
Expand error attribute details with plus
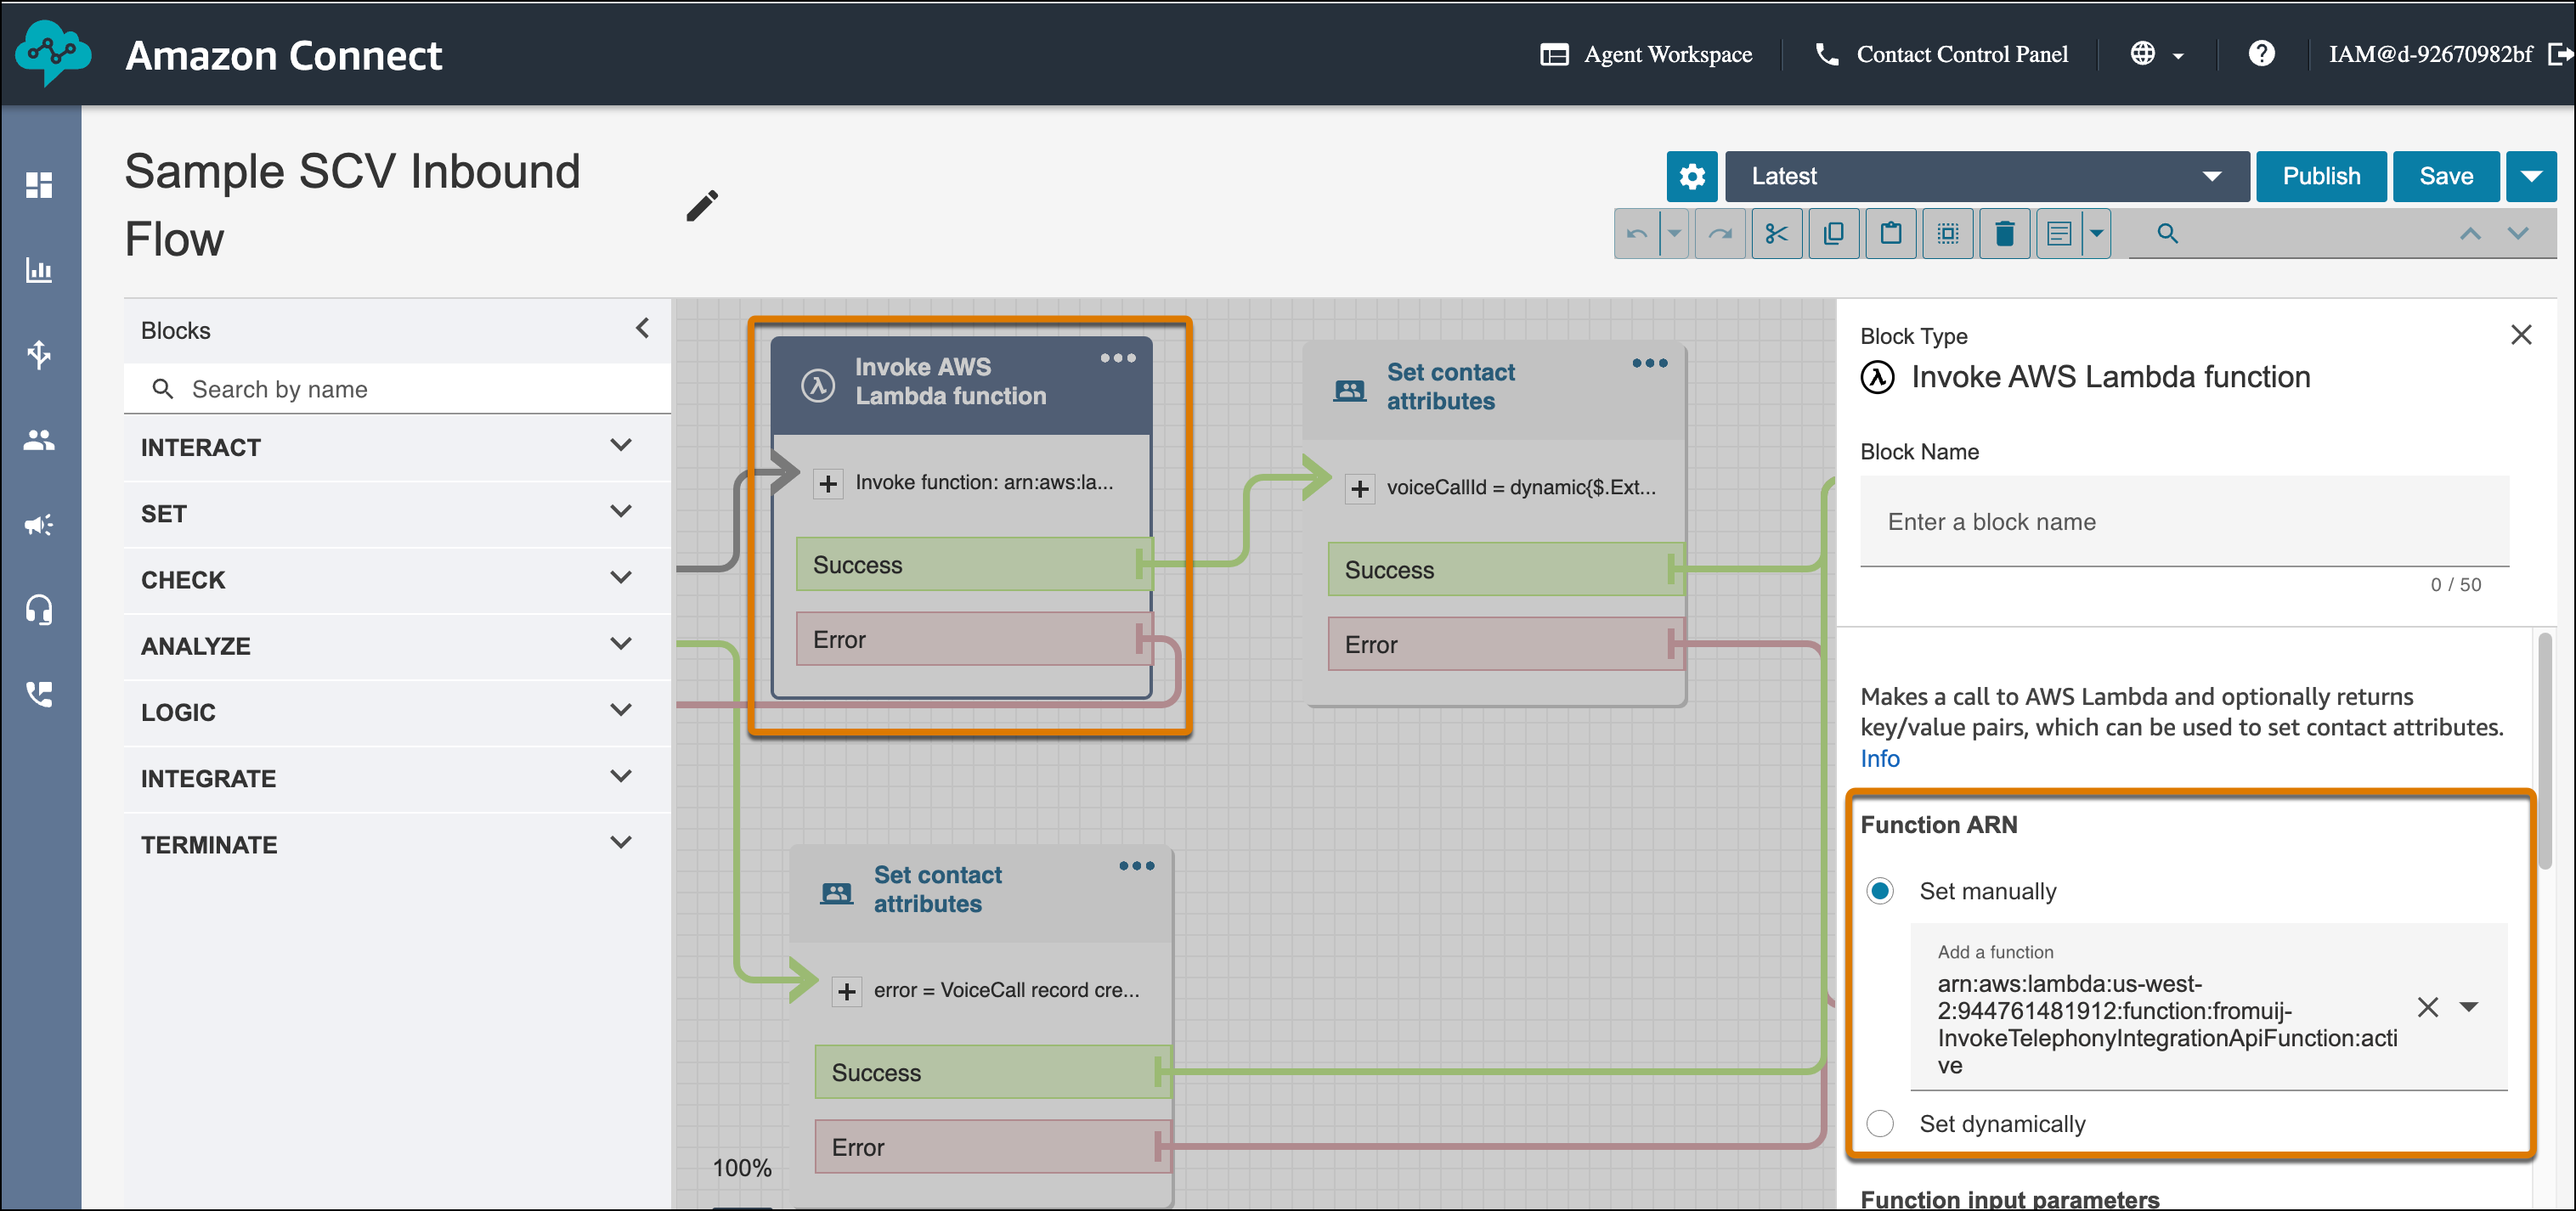pos(847,991)
